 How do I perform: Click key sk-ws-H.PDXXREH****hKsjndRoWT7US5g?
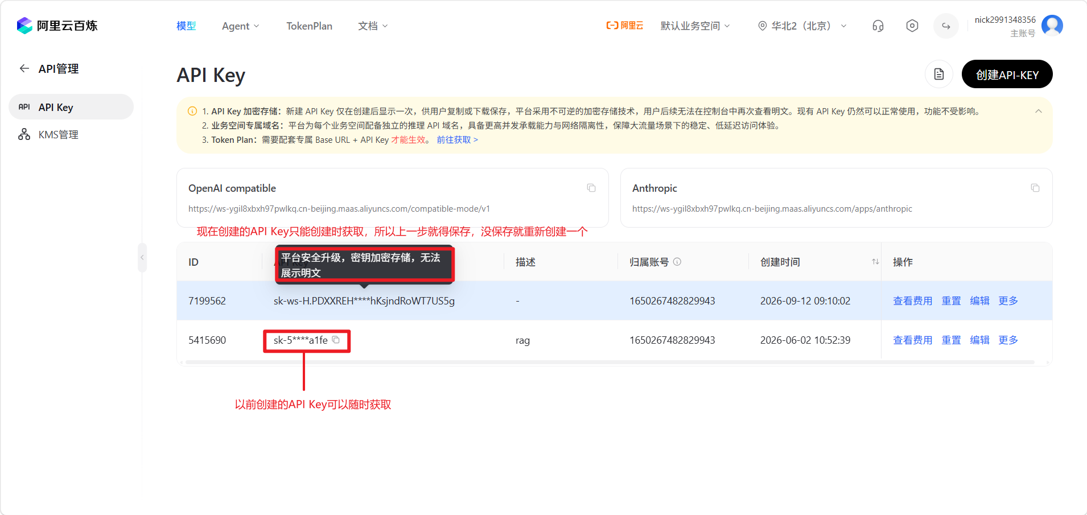(x=364, y=300)
